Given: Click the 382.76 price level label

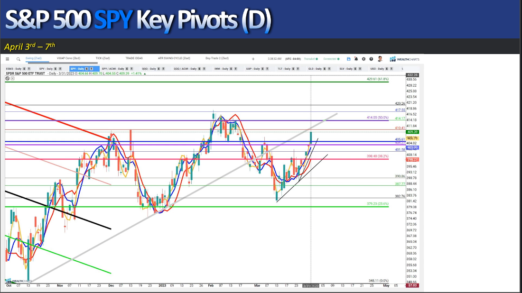Looking at the screenshot, I should pos(400,196).
